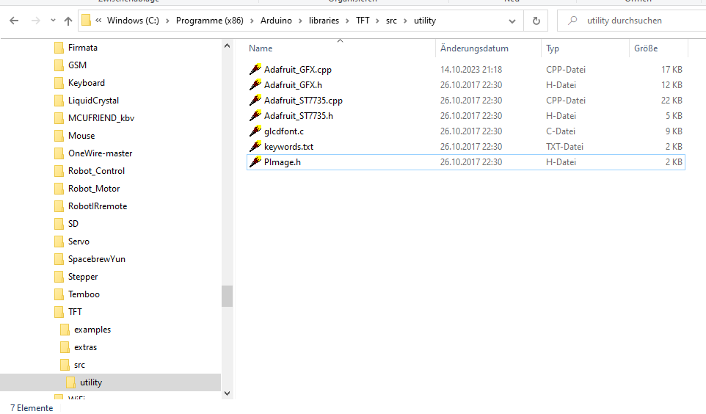Open the recent locations dropdown arrow
706x414 pixels.
pos(53,21)
